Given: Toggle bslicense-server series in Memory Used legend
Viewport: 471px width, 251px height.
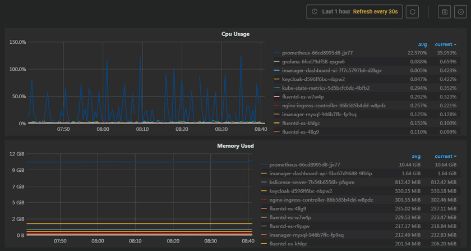Looking at the screenshot, I should 304,182.
